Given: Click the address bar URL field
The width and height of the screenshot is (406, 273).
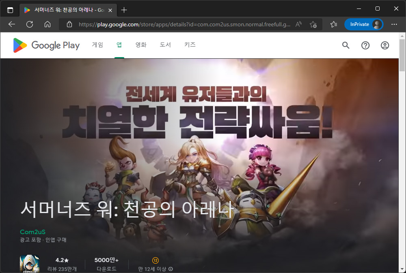Looking at the screenshot, I should pyautogui.click(x=184, y=24).
